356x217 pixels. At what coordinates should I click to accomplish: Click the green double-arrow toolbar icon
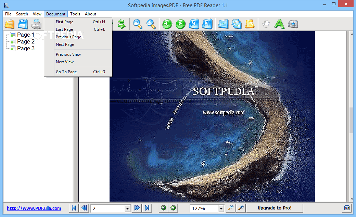coord(122,24)
